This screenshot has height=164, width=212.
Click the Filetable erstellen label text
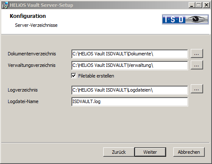click(96, 76)
